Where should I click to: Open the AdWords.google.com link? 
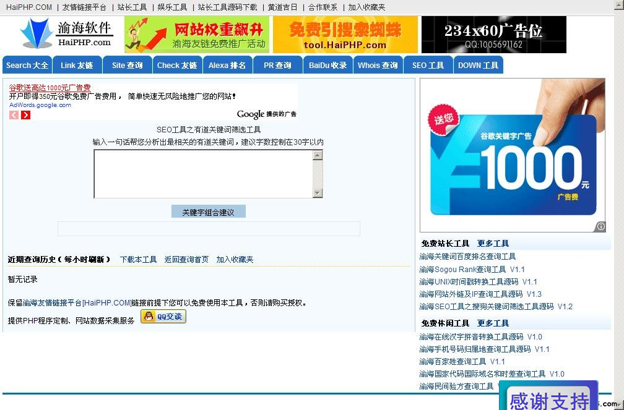pos(40,105)
